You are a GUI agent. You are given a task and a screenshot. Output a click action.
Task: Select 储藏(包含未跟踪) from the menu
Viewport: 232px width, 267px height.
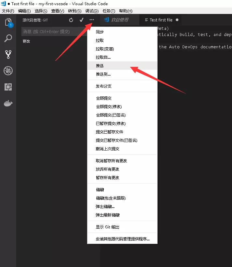122,198
